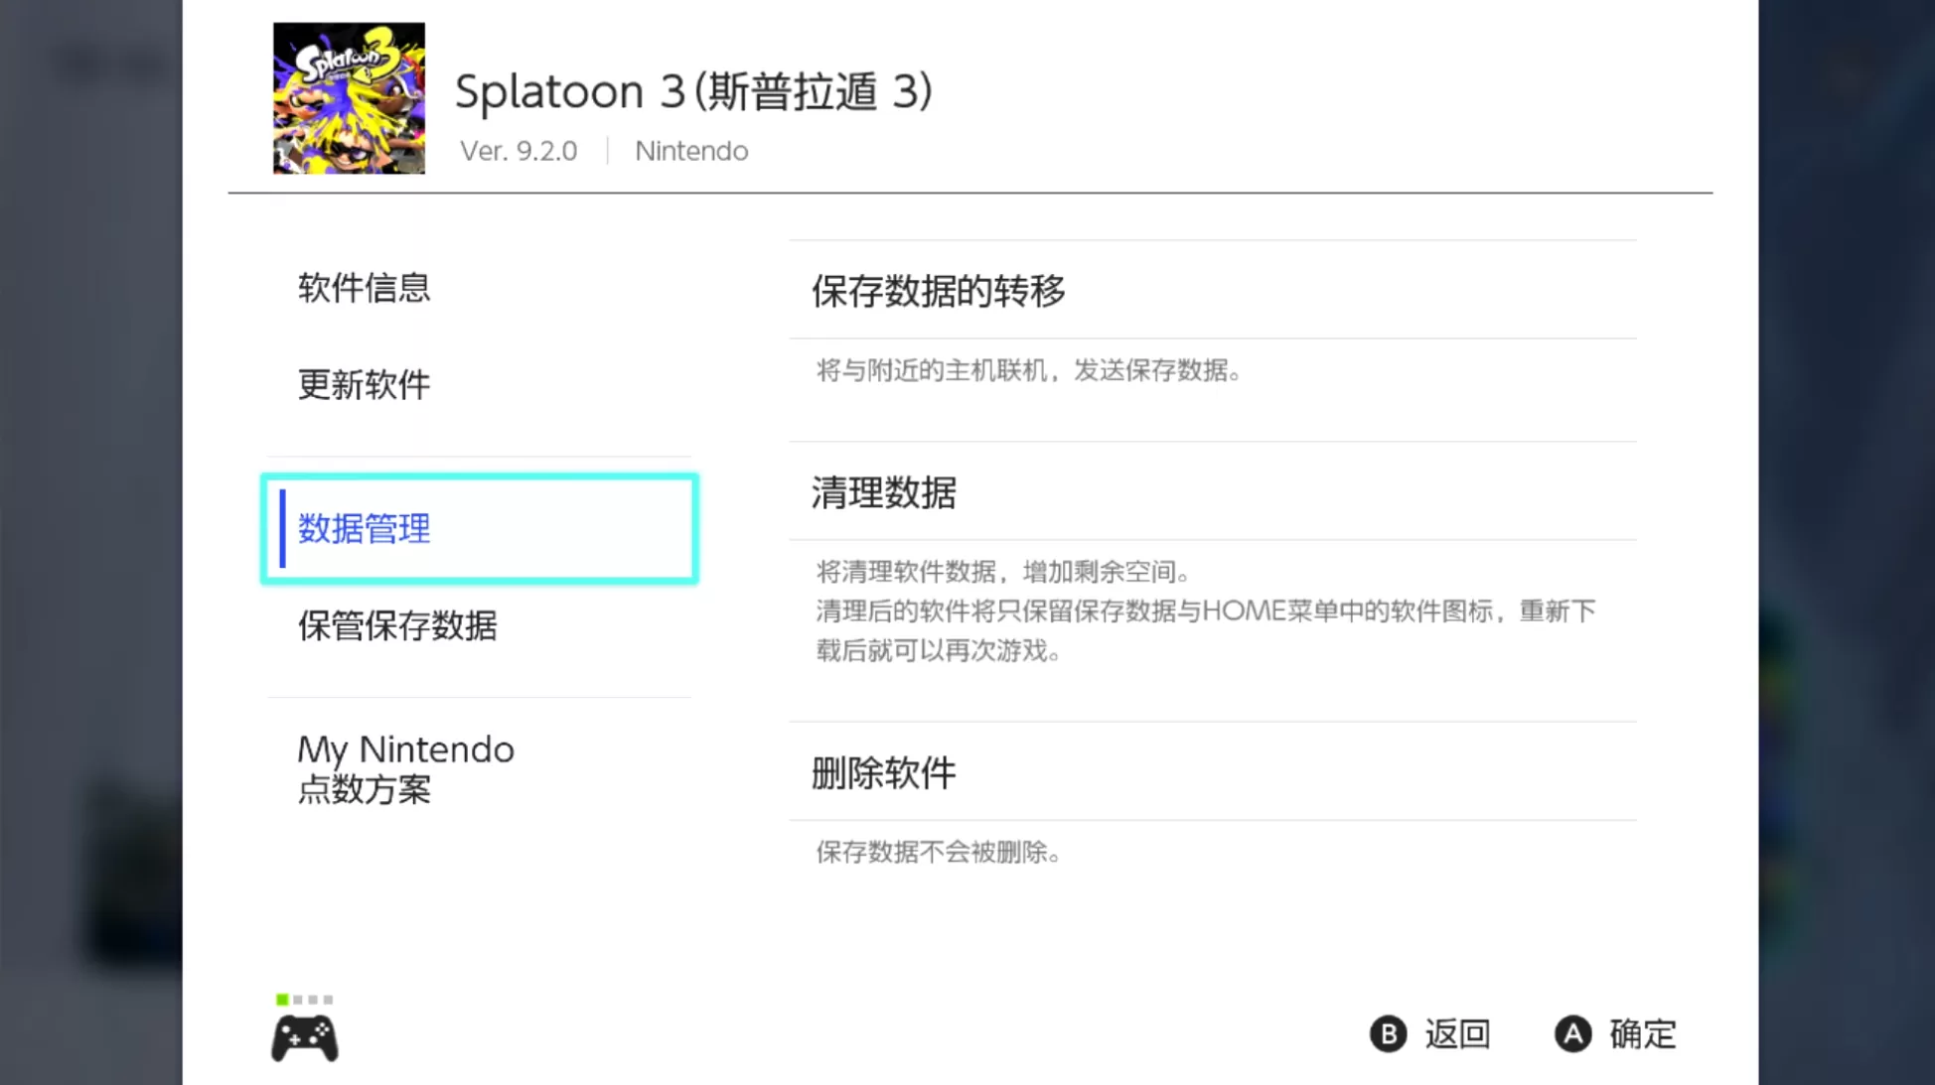Click the Nintendo publisher label
The width and height of the screenshot is (1935, 1085).
[691, 151]
